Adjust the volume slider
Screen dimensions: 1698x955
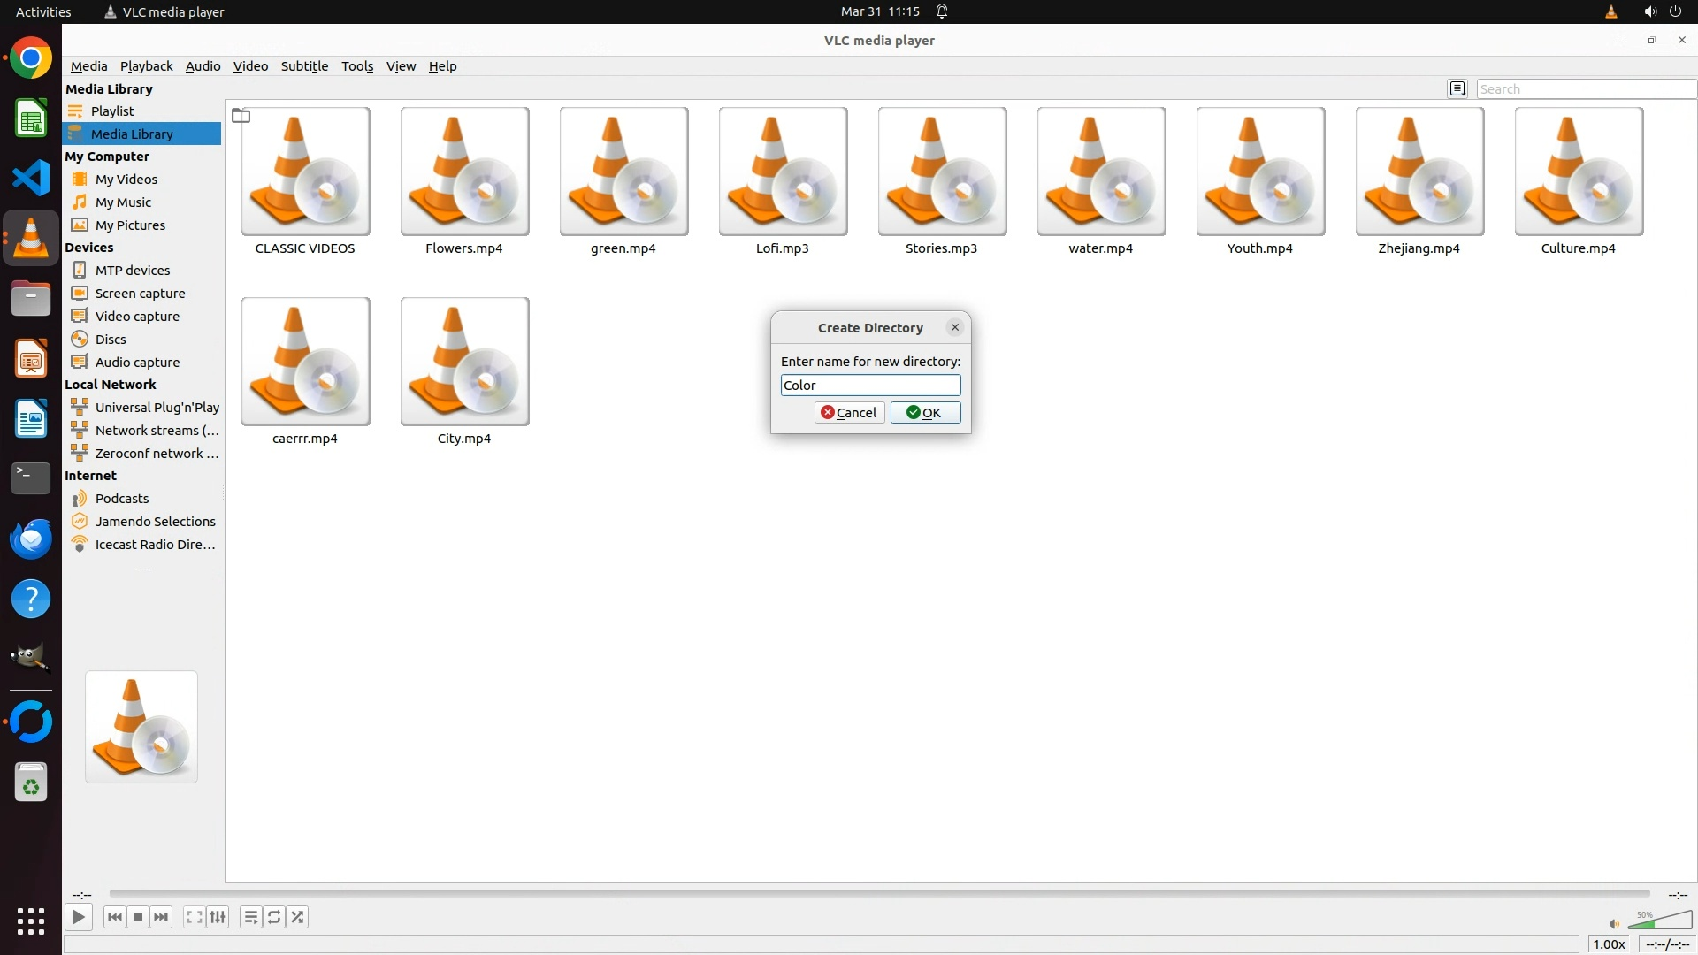point(1659,921)
